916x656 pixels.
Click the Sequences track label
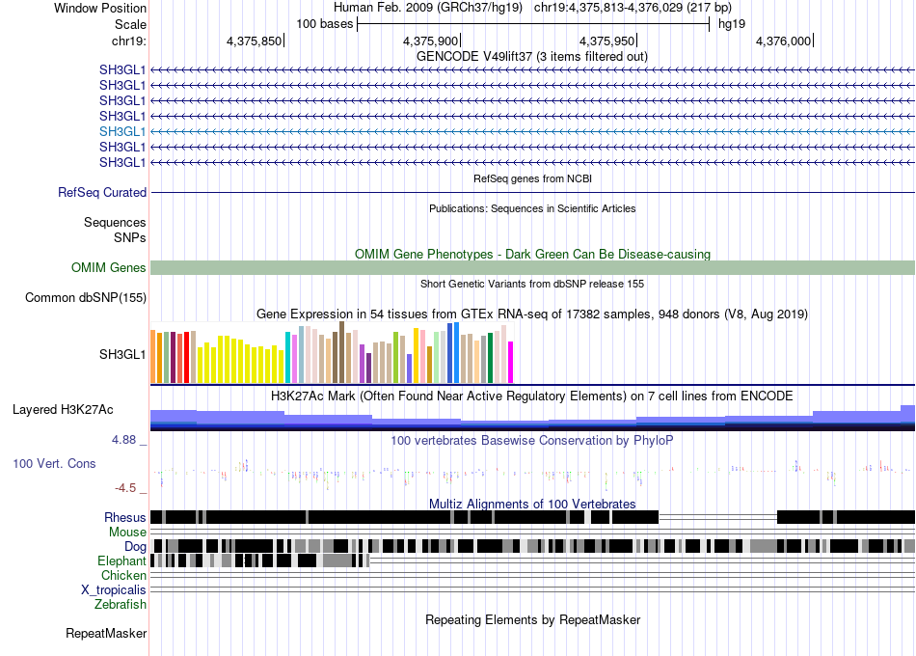coord(115,222)
